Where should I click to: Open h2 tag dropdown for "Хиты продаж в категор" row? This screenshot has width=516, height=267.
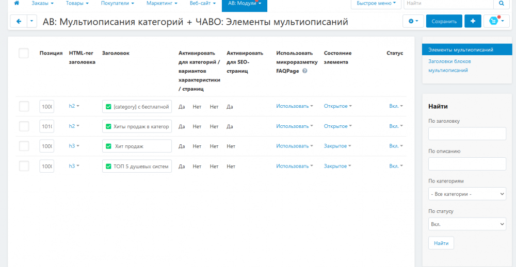click(74, 126)
